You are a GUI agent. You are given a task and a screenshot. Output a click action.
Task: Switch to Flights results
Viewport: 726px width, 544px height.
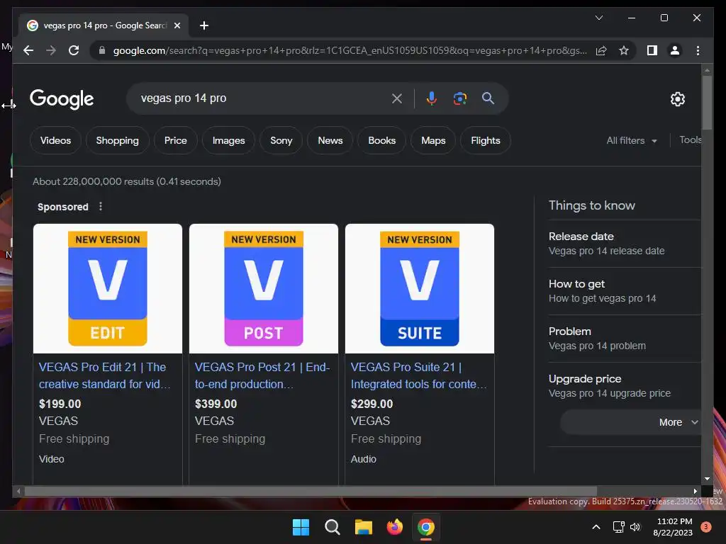coord(485,140)
